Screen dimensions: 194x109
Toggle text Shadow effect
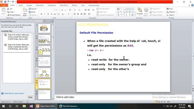click(52, 14)
